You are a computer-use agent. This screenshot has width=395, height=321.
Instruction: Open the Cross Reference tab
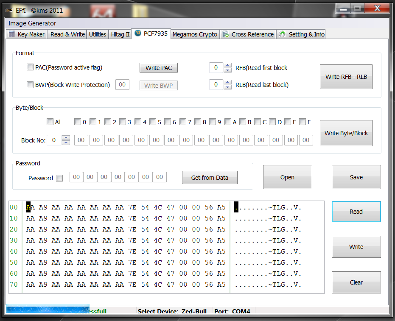pos(248,34)
